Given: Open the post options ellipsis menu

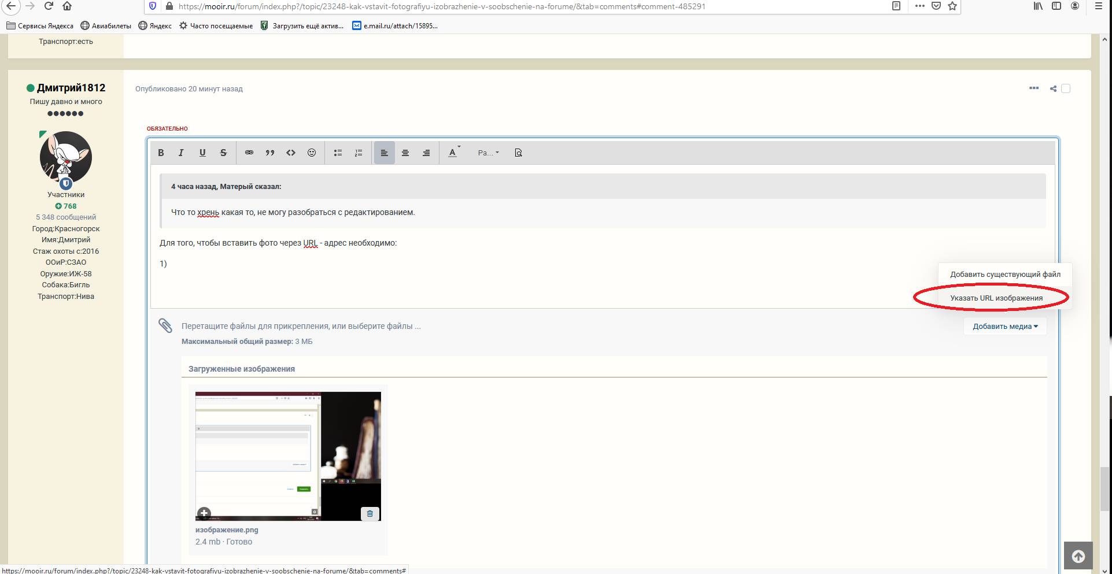Looking at the screenshot, I should 1034,88.
